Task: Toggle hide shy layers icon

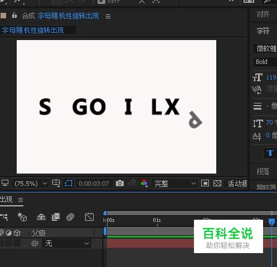Action: click(41, 217)
